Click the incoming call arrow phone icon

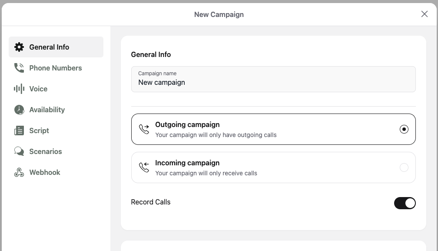coord(144,167)
